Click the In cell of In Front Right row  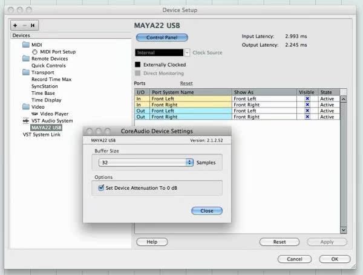pyautogui.click(x=142, y=105)
